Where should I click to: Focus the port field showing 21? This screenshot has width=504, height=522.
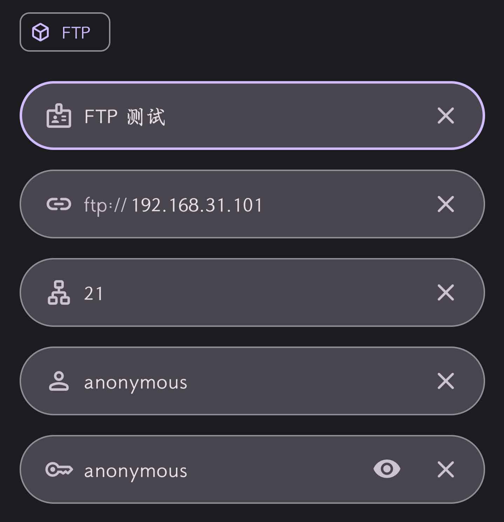pyautogui.click(x=252, y=292)
